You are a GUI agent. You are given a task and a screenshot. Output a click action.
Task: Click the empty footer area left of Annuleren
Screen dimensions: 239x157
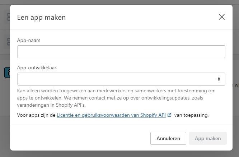tap(79, 138)
